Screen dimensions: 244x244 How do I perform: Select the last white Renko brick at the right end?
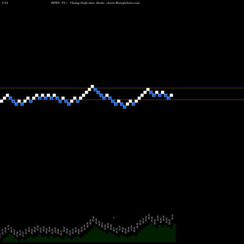coord(171,95)
